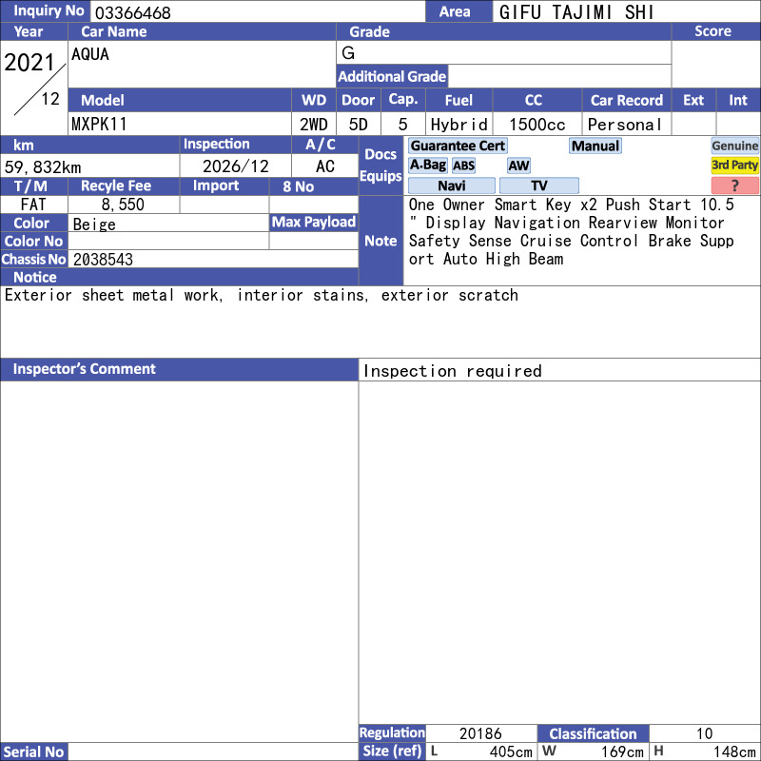Toggle the A.Bag equipment tag

(428, 165)
